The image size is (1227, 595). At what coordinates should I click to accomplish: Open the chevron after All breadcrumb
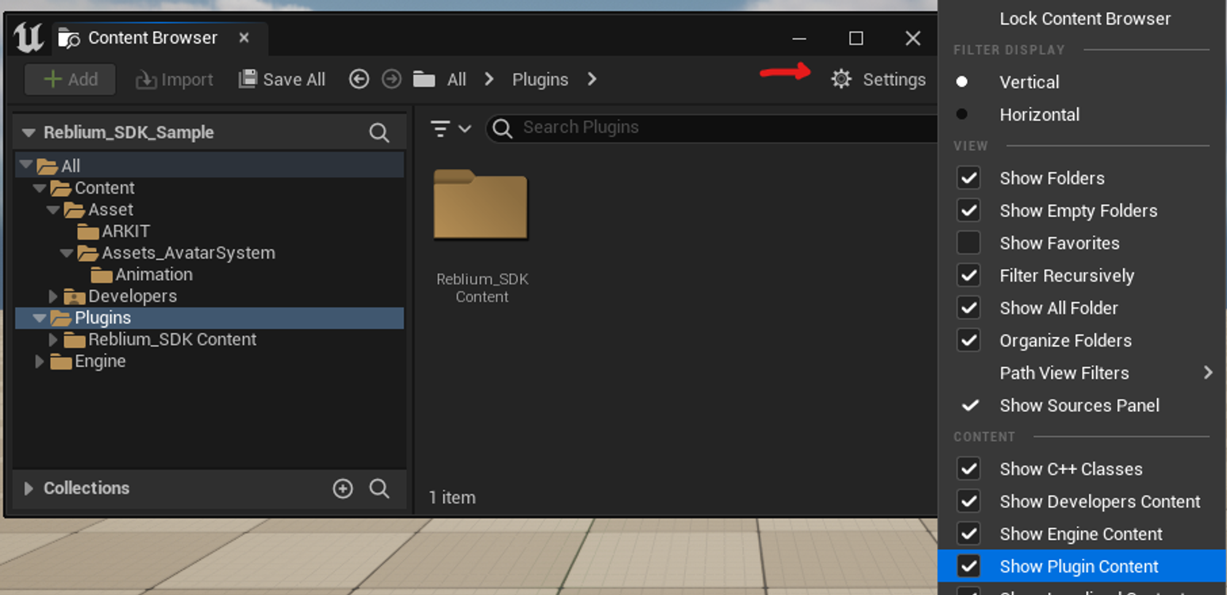coord(489,79)
